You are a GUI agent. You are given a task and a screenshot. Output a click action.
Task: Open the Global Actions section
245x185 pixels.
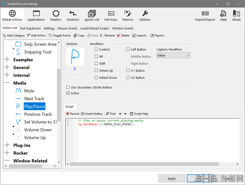tap(12, 16)
